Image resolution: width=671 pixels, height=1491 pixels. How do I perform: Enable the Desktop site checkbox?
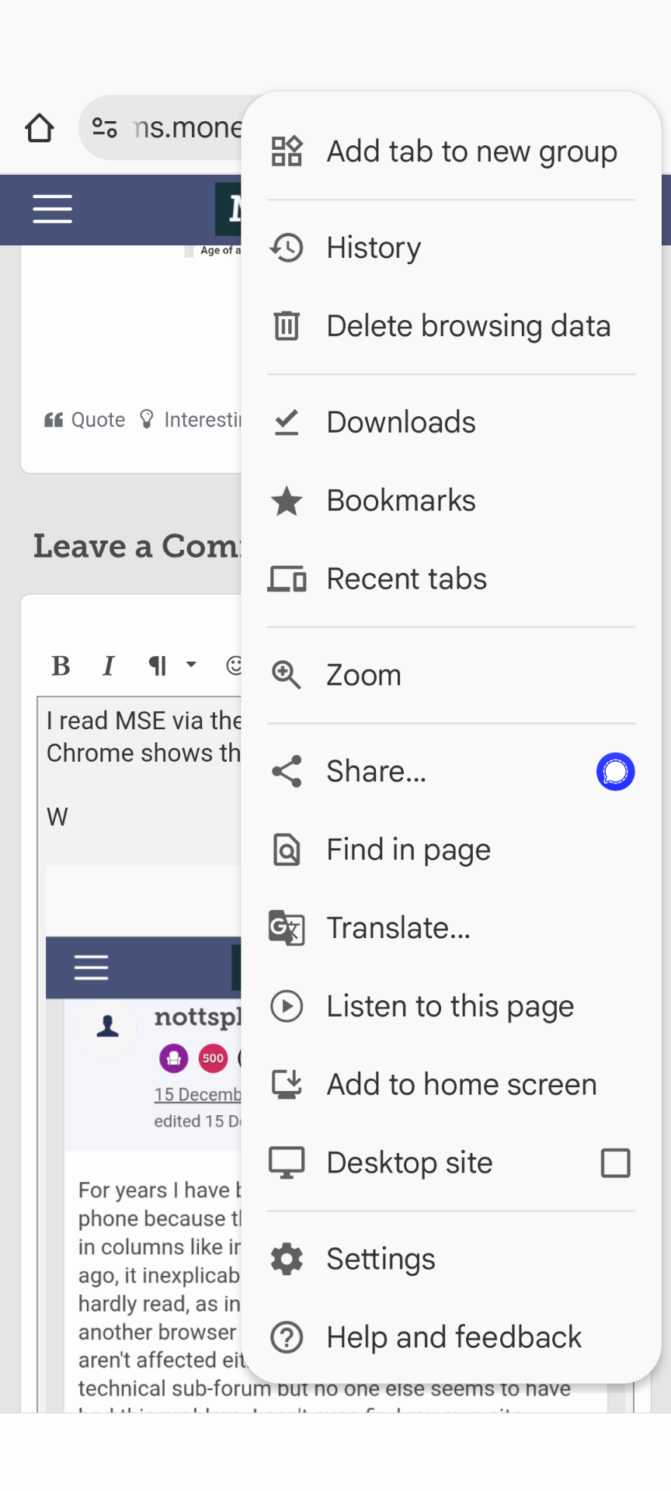(615, 1163)
